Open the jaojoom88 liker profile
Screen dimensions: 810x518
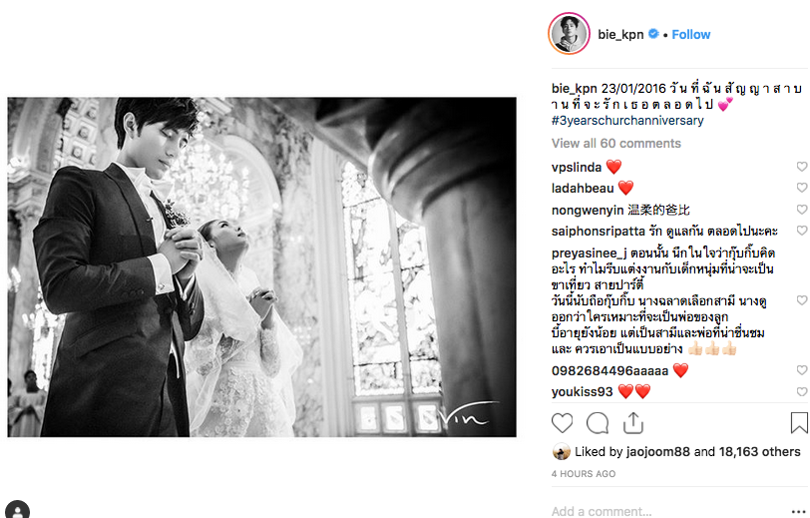pyautogui.click(x=657, y=452)
